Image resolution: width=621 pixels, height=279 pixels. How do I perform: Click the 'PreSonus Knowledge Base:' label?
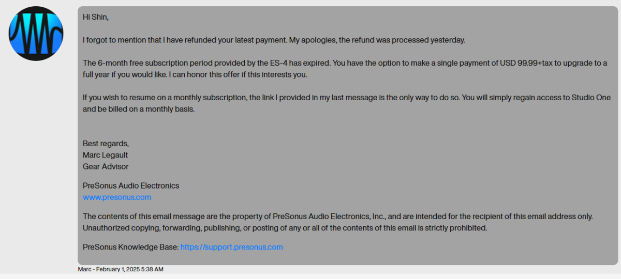pyautogui.click(x=130, y=247)
